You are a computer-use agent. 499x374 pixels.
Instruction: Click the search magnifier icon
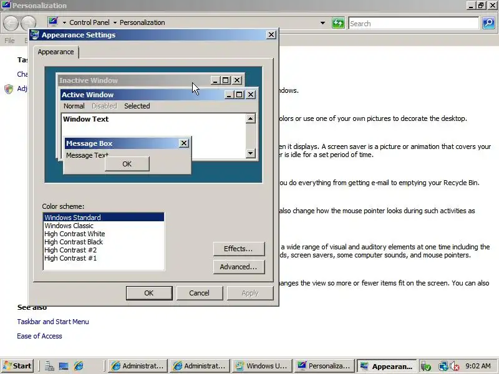(488, 23)
